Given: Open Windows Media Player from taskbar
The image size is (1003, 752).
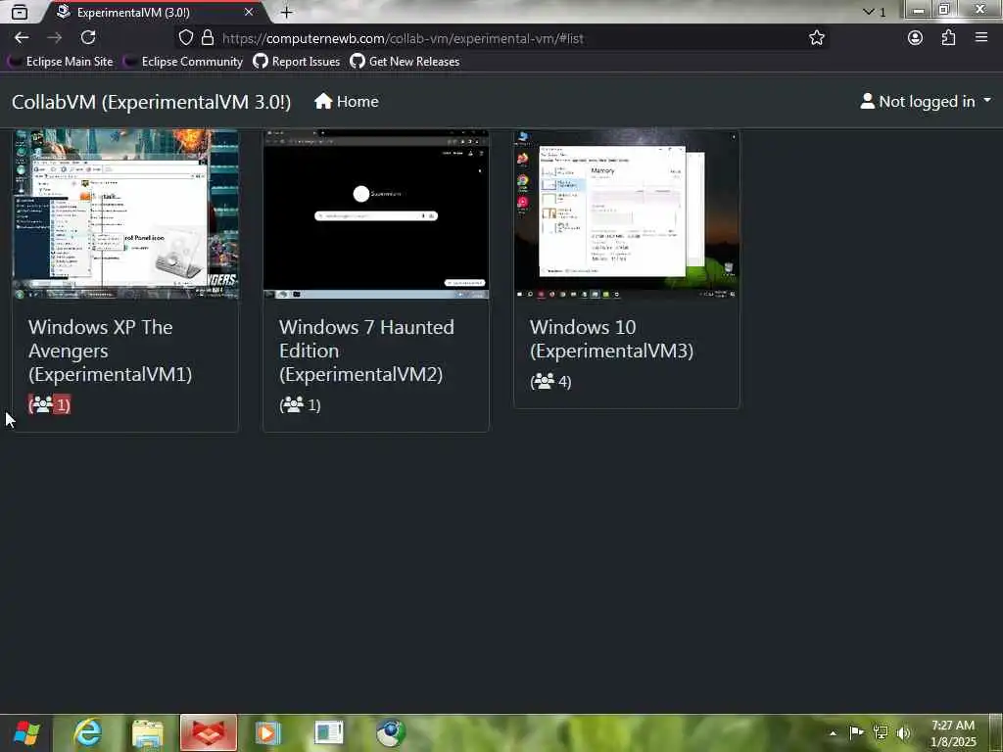Looking at the screenshot, I should (268, 732).
